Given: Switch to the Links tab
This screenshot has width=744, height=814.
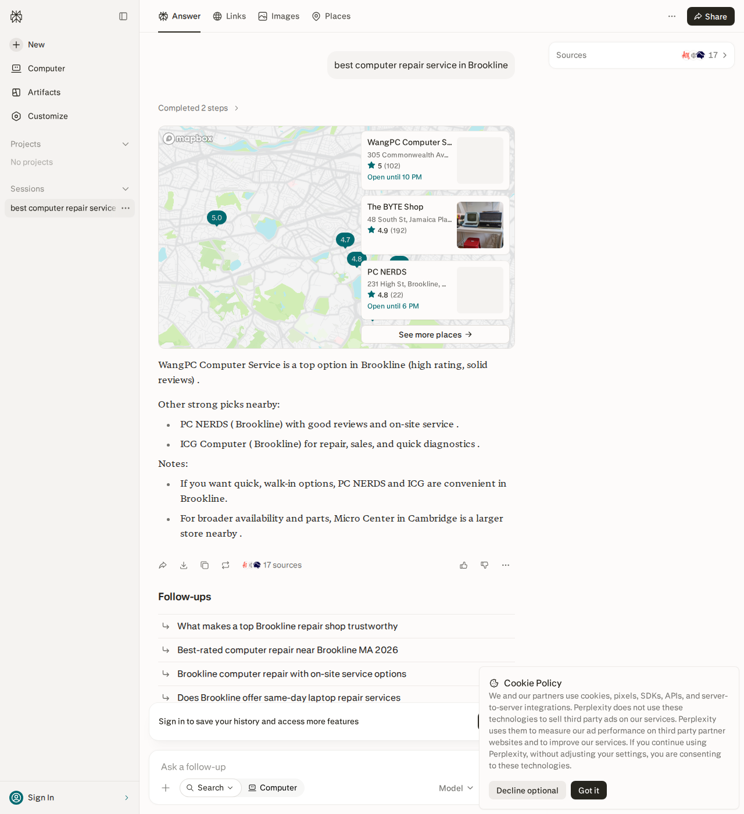Looking at the screenshot, I should pyautogui.click(x=230, y=16).
